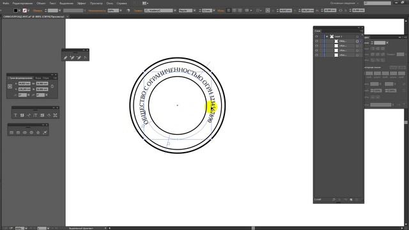This screenshot has height=230, width=409.
Task: Click black fill color swatch in control bar
Action: (15, 11)
